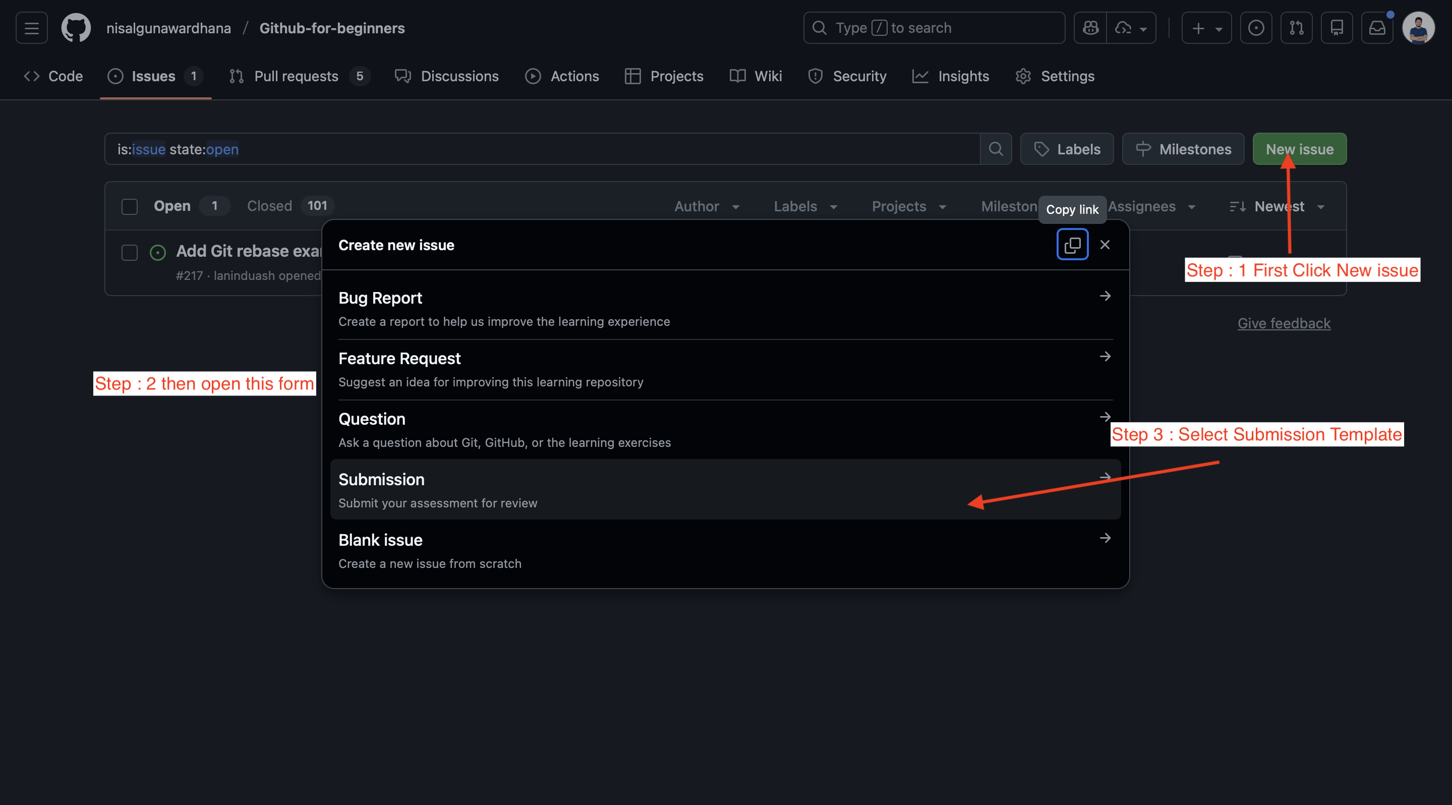Focus the 'Type / to search' box

pos(934,28)
